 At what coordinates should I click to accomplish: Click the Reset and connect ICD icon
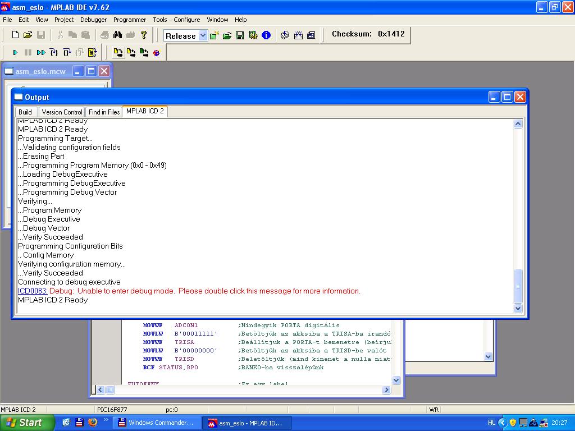(157, 53)
